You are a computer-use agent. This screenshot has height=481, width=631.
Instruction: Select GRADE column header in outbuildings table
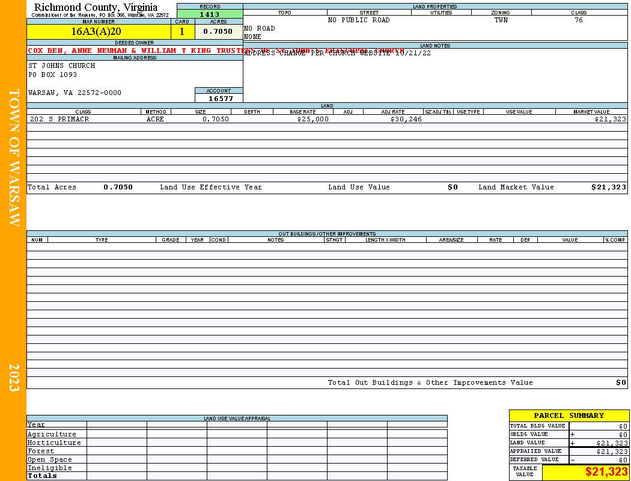point(171,240)
